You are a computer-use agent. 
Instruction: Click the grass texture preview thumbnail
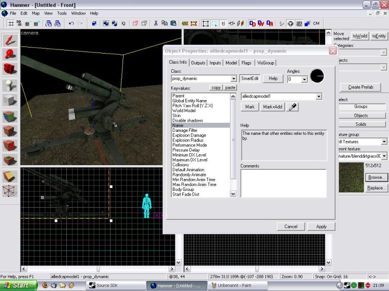(x=351, y=177)
